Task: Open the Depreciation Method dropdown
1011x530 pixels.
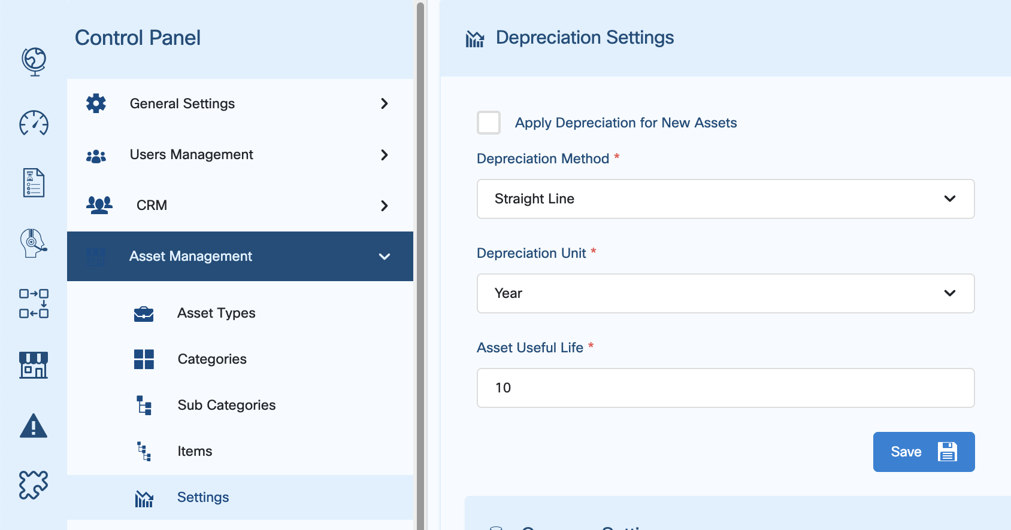Action: (x=725, y=199)
